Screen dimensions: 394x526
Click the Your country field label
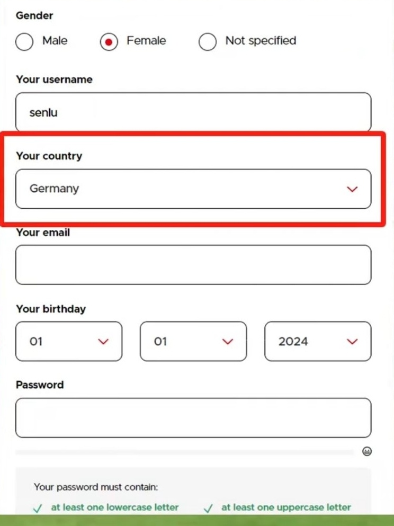pyautogui.click(x=49, y=156)
